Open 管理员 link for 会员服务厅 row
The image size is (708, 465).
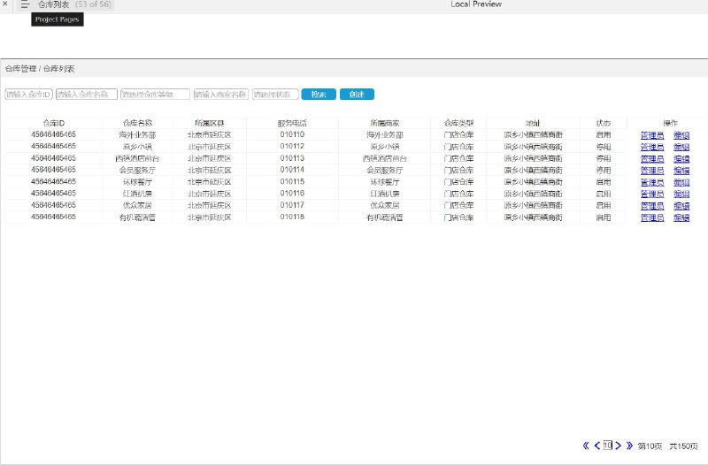pyautogui.click(x=652, y=171)
